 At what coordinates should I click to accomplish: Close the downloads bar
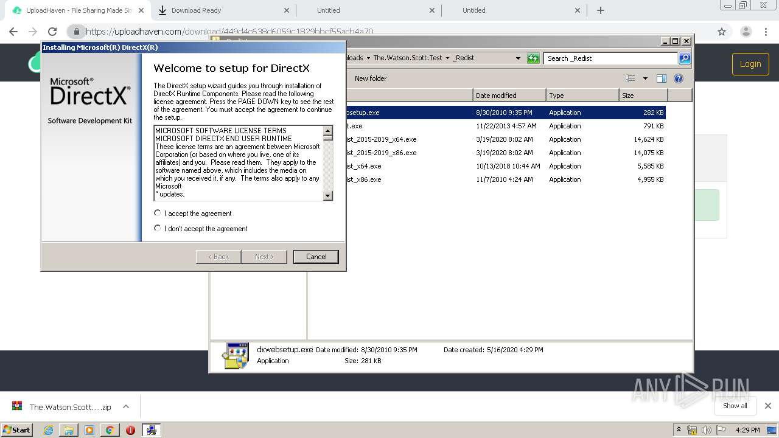(767, 406)
